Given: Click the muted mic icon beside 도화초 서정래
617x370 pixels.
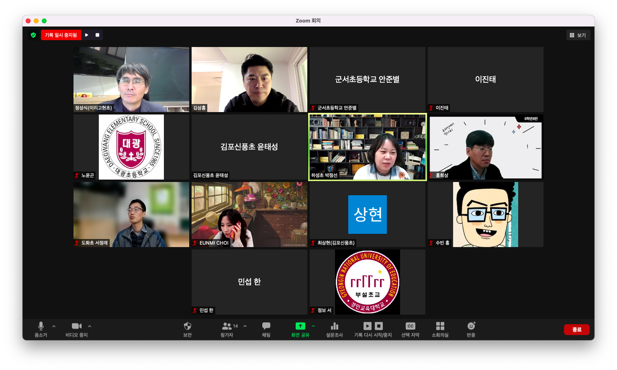Looking at the screenshot, I should coord(77,243).
